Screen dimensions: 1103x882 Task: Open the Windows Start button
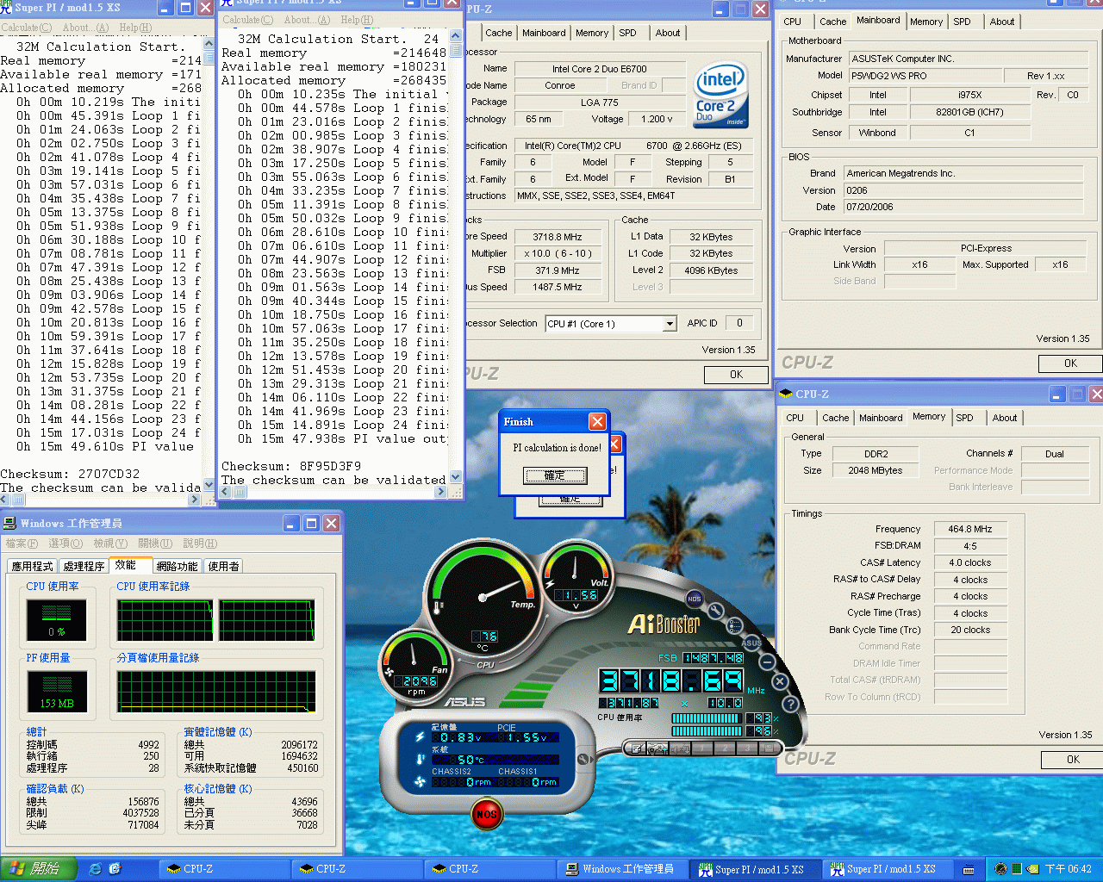39,869
